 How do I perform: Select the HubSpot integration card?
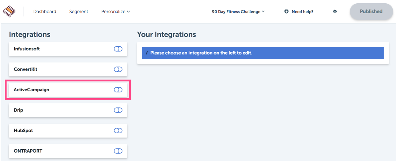pyautogui.click(x=68, y=131)
